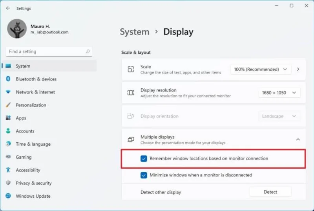Image resolution: width=314 pixels, height=211 pixels.
Task: Click the Display resolution heading text
Action: [159, 90]
